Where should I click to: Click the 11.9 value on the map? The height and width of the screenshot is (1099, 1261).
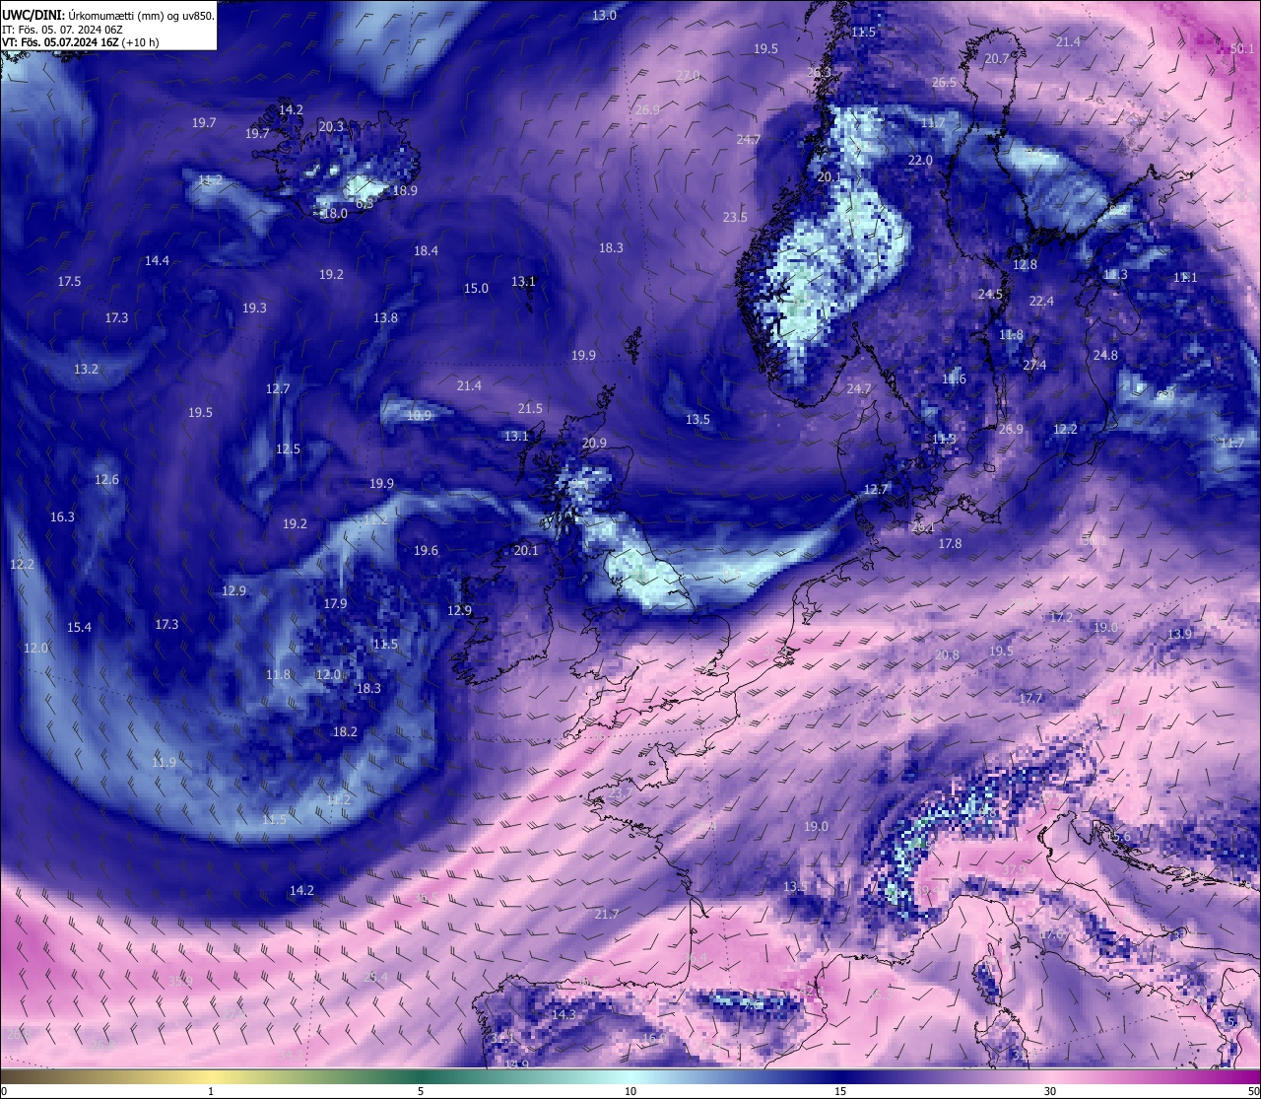pos(165,763)
